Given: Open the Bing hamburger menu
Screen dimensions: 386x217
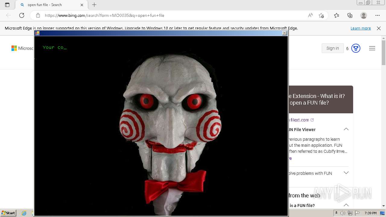Looking at the screenshot, I should (x=372, y=48).
